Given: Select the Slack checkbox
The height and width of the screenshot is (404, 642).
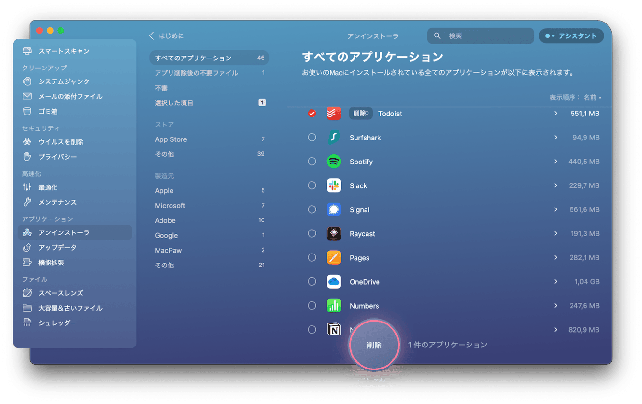Looking at the screenshot, I should [312, 185].
